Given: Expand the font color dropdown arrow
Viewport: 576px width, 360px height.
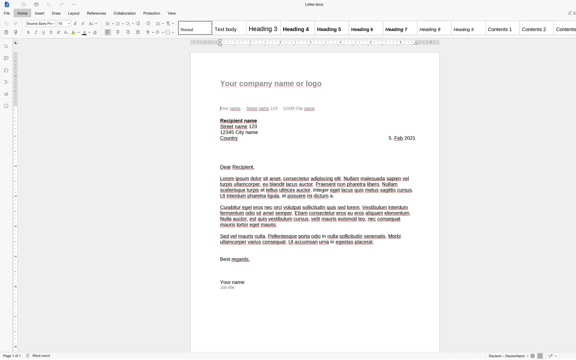Looking at the screenshot, I should 89,32.
